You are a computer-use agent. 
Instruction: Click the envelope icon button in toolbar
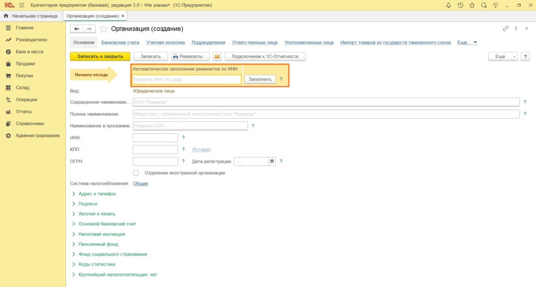point(217,56)
